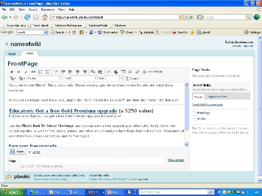This screenshot has width=262, height=196.
Task: Insert a numbered list
Action: pyautogui.click(x=40, y=72)
